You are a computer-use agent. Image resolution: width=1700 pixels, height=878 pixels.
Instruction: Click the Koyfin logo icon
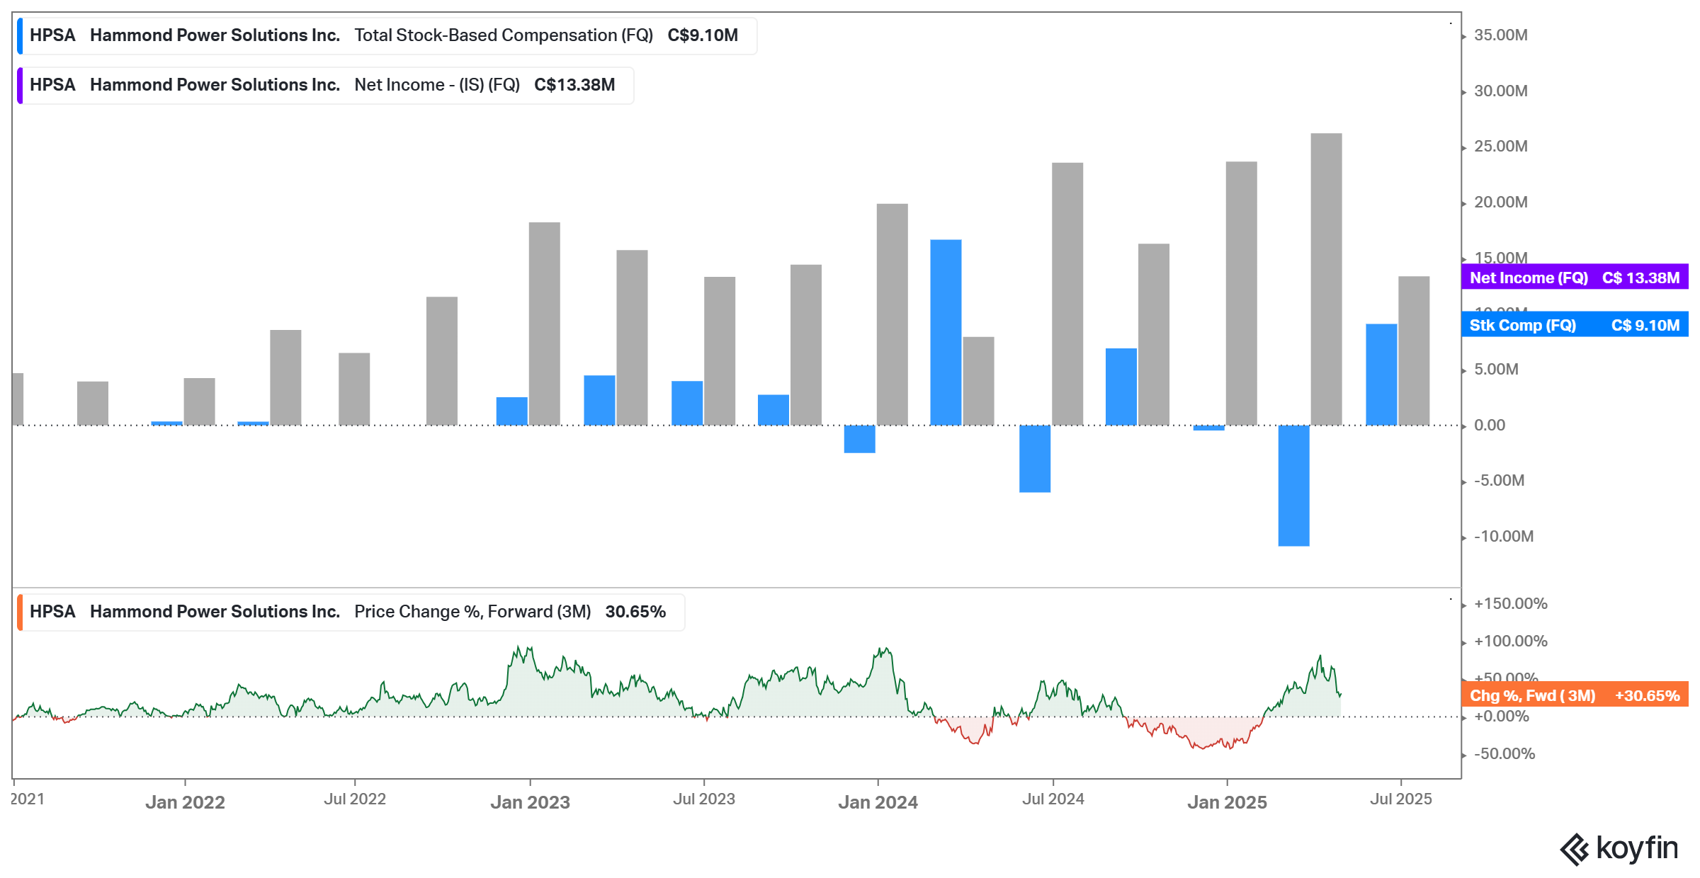pyautogui.click(x=1574, y=849)
